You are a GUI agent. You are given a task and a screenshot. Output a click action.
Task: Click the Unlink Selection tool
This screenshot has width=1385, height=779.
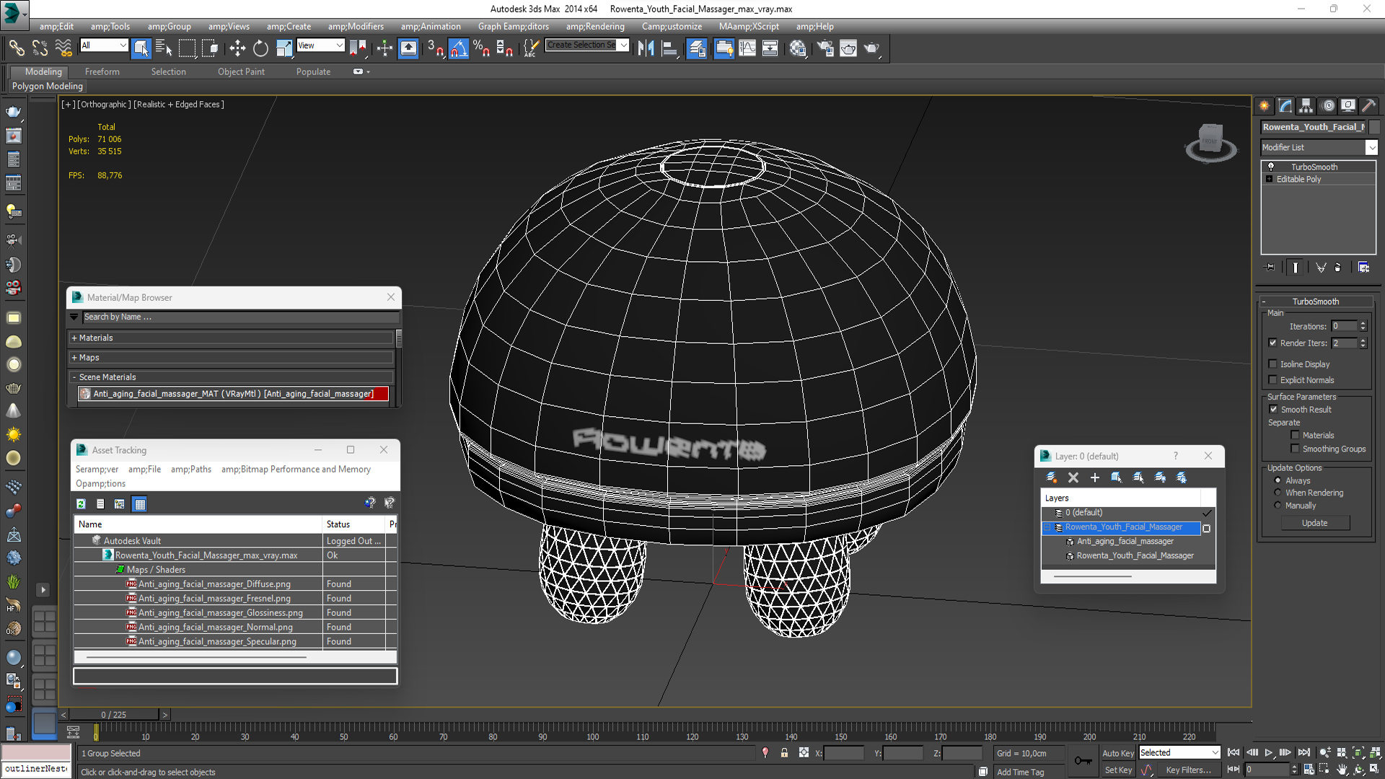[40, 48]
